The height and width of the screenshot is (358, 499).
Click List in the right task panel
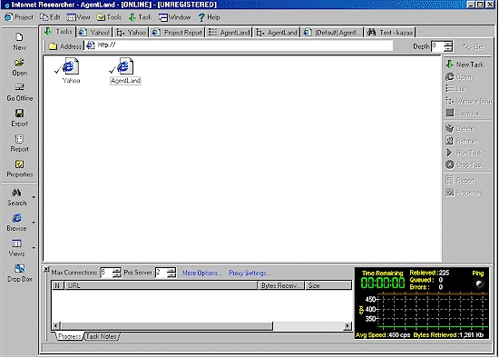point(455,89)
